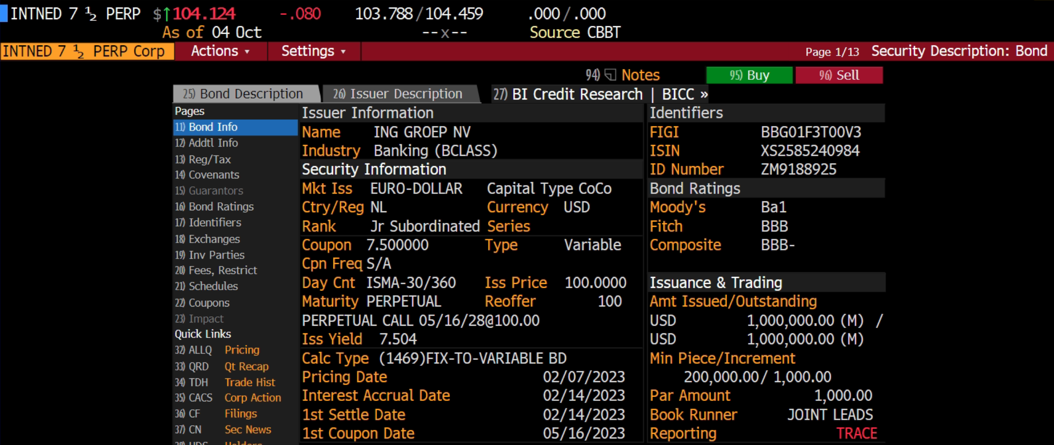
Task: Open the Bond Ratings page
Action: point(214,207)
